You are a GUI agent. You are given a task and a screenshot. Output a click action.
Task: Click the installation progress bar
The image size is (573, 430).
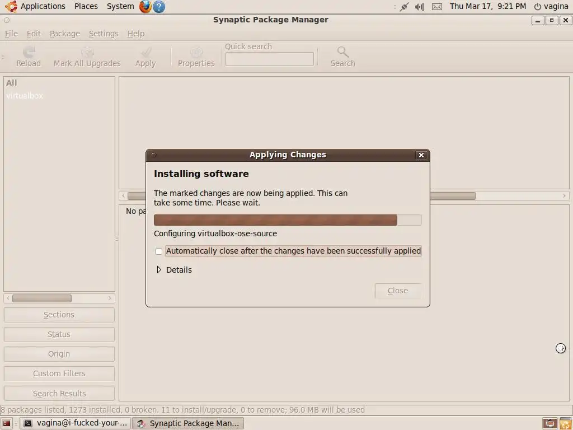point(288,220)
